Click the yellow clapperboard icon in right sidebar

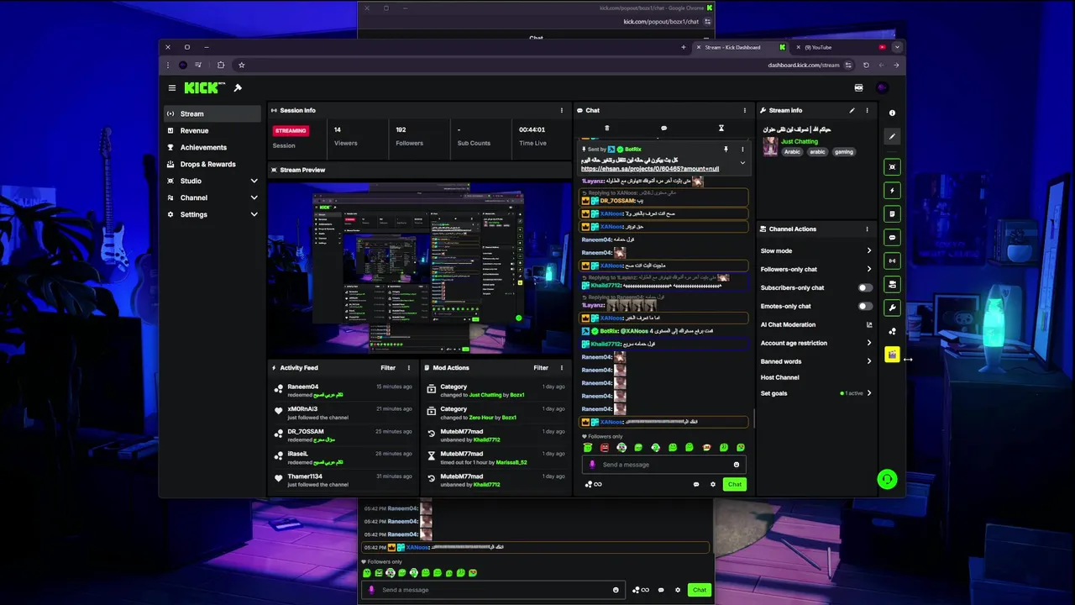(892, 355)
